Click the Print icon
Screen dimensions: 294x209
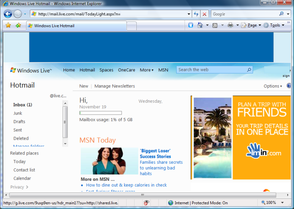[230, 25]
